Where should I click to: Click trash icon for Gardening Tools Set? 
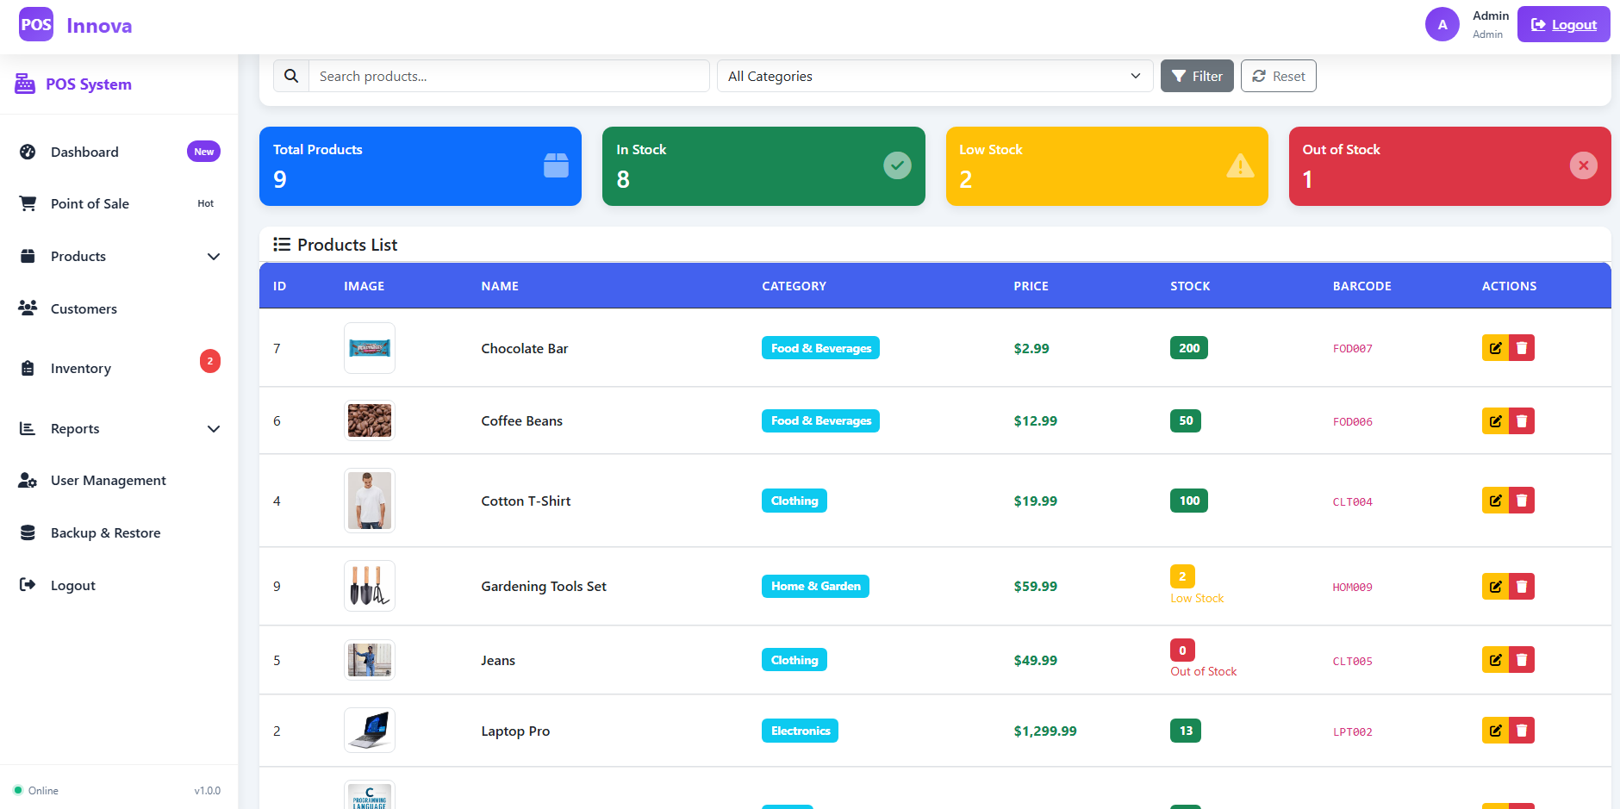tap(1522, 587)
